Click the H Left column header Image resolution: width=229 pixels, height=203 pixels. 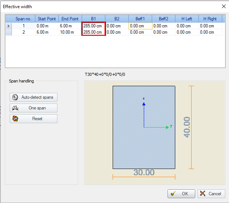187,19
